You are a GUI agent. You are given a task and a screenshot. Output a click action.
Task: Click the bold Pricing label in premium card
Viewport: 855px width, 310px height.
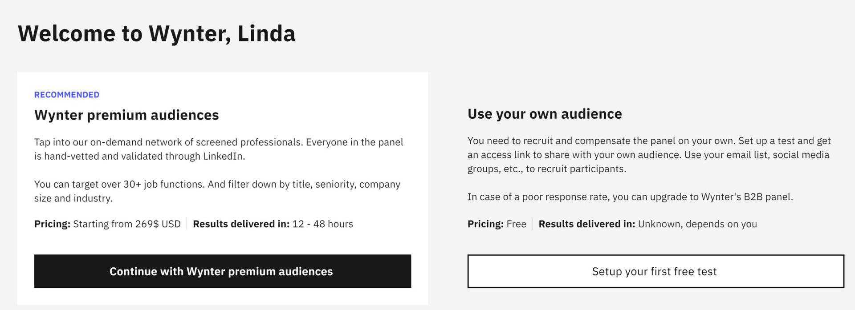point(52,224)
